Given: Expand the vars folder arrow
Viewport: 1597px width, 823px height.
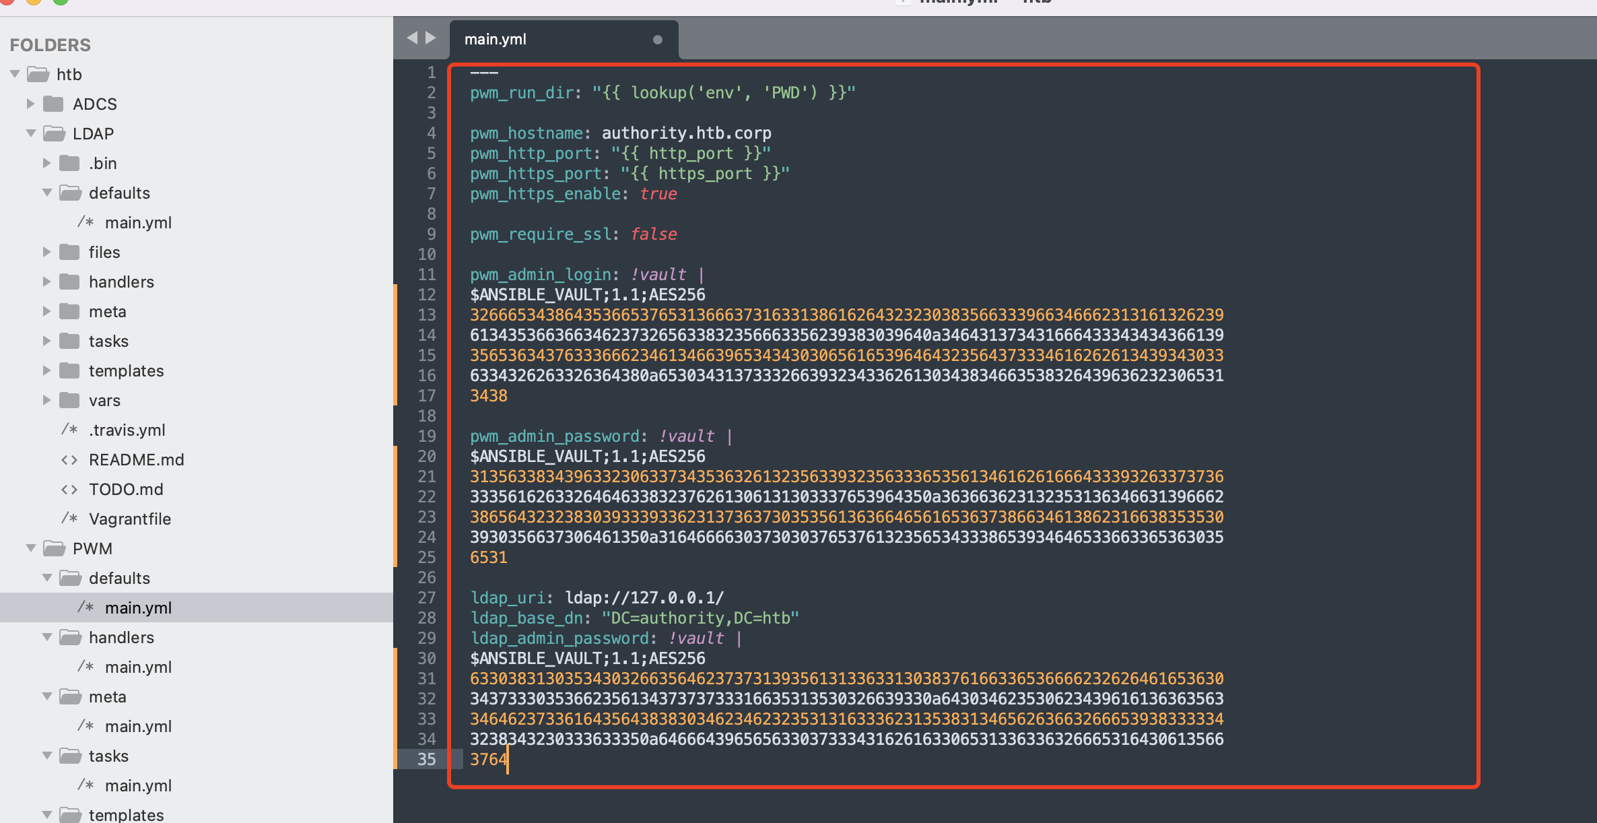Looking at the screenshot, I should tap(46, 400).
